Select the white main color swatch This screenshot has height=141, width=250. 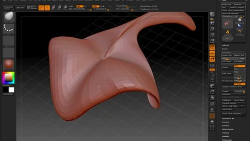coord(11,90)
